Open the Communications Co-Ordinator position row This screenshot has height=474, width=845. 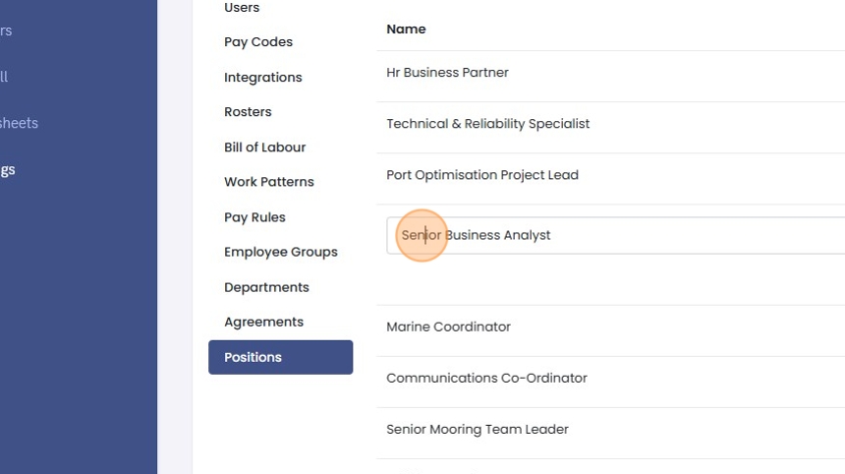point(486,378)
